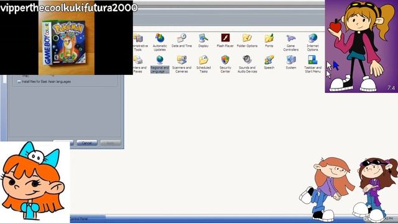398x223 pixels.
Task: Select the Regional and Language Options icon
Action: 160,64
